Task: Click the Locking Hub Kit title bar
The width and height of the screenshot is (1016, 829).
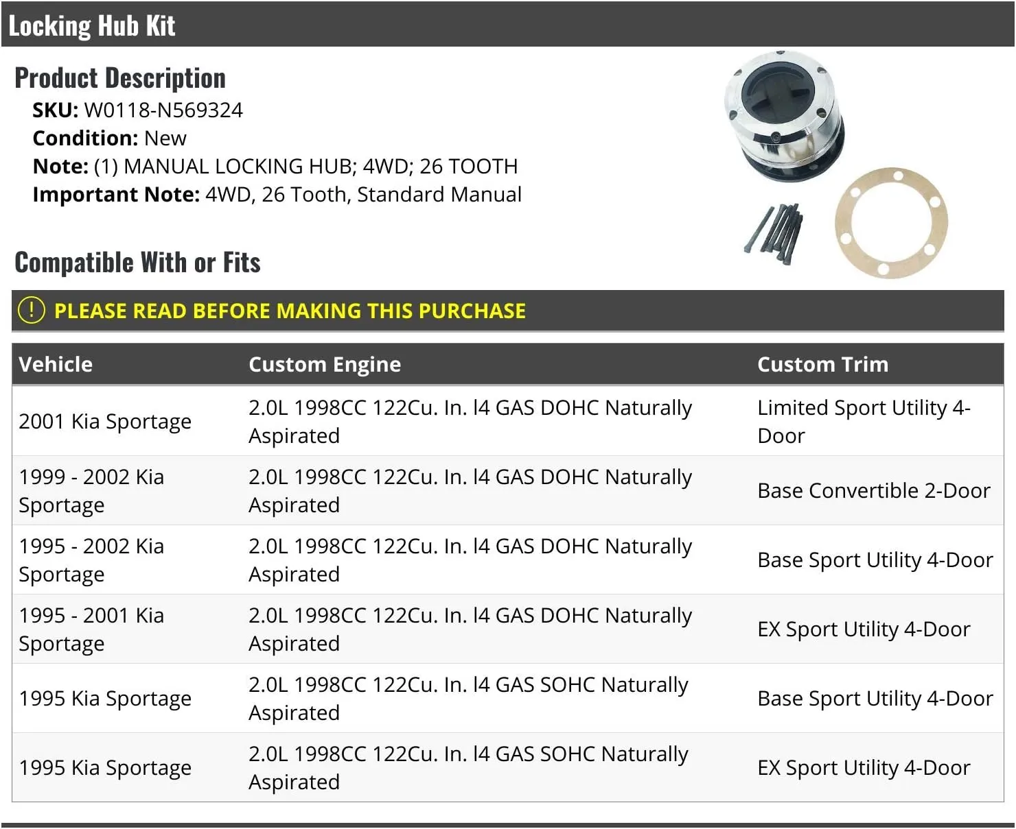Action: [x=508, y=25]
